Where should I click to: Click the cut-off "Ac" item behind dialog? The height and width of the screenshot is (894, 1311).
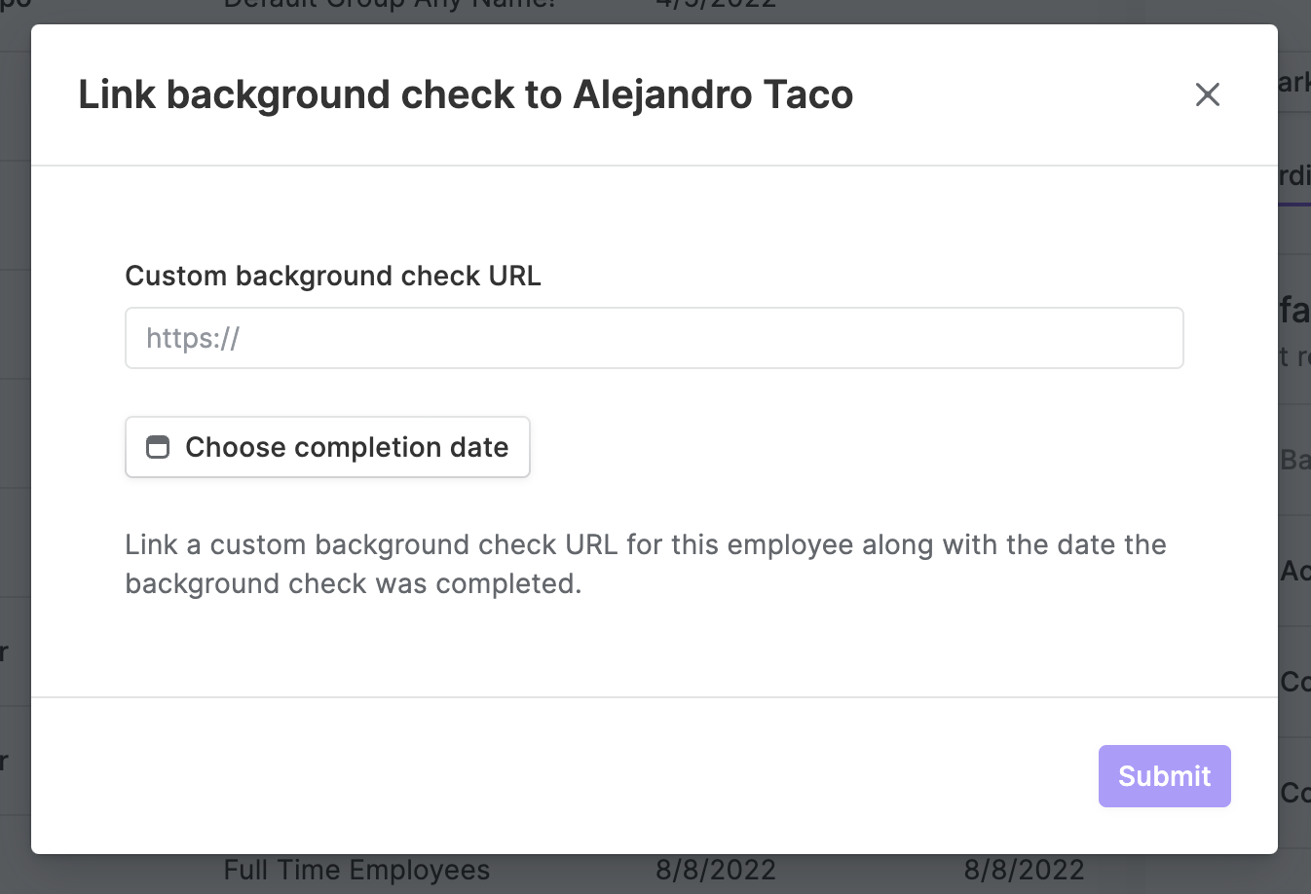1294,571
